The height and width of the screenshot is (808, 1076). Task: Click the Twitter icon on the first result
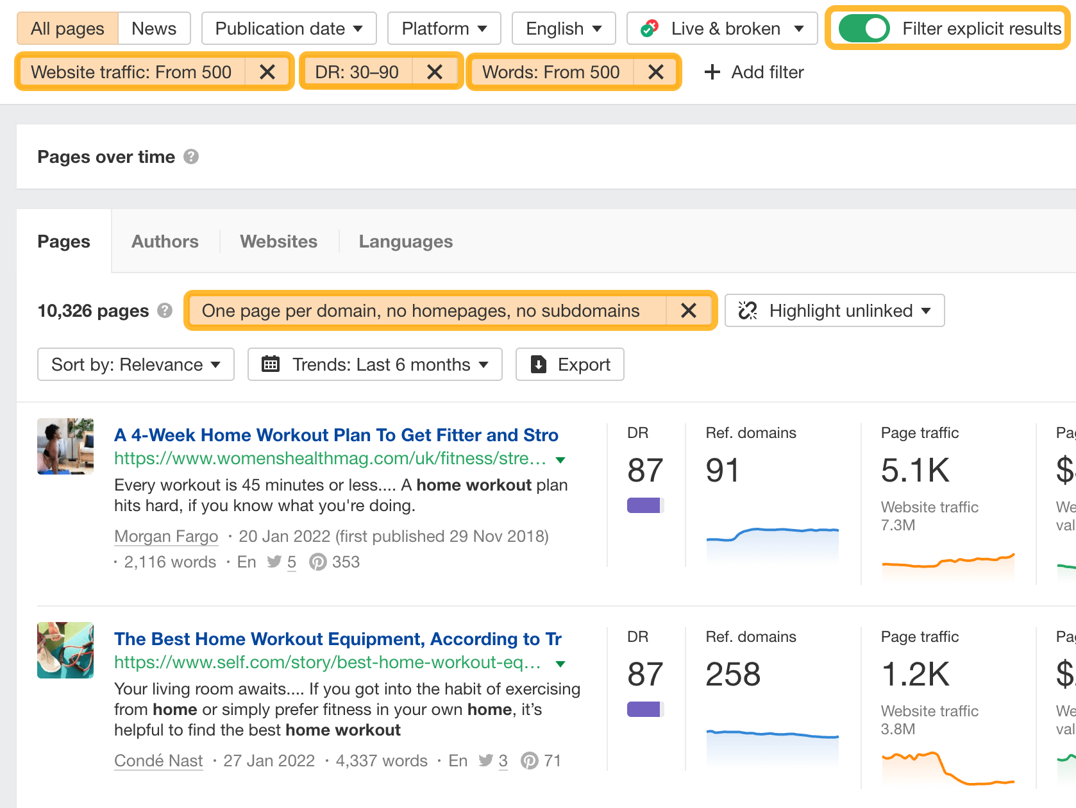click(274, 562)
